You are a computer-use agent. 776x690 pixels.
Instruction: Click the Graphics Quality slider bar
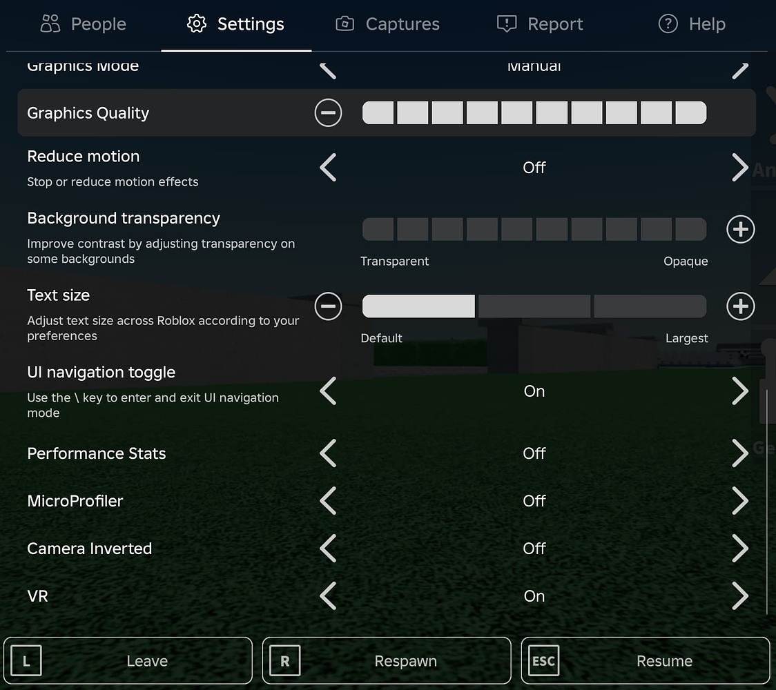pyautogui.click(x=534, y=112)
